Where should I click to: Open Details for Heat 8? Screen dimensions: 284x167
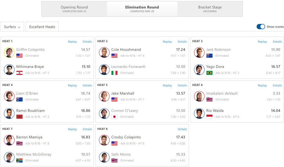(182, 129)
